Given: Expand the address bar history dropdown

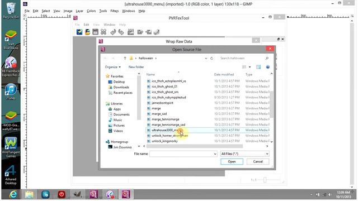Looking at the screenshot, I should point(206,58).
